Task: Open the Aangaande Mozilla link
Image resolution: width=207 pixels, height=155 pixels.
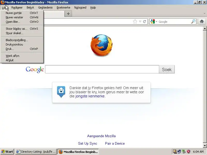Action: point(101,136)
